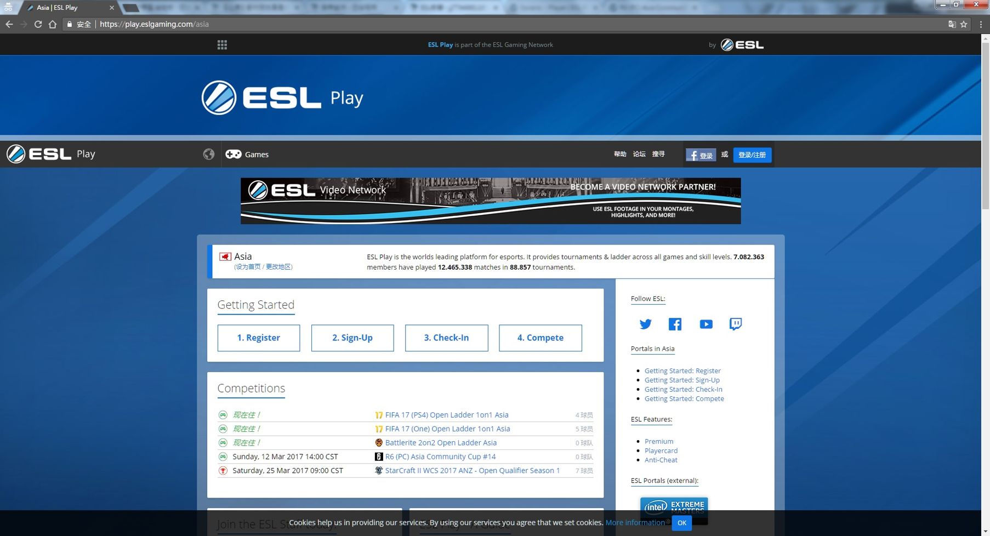
Task: Click the 论坛 (forum) nav link
Action: point(639,154)
